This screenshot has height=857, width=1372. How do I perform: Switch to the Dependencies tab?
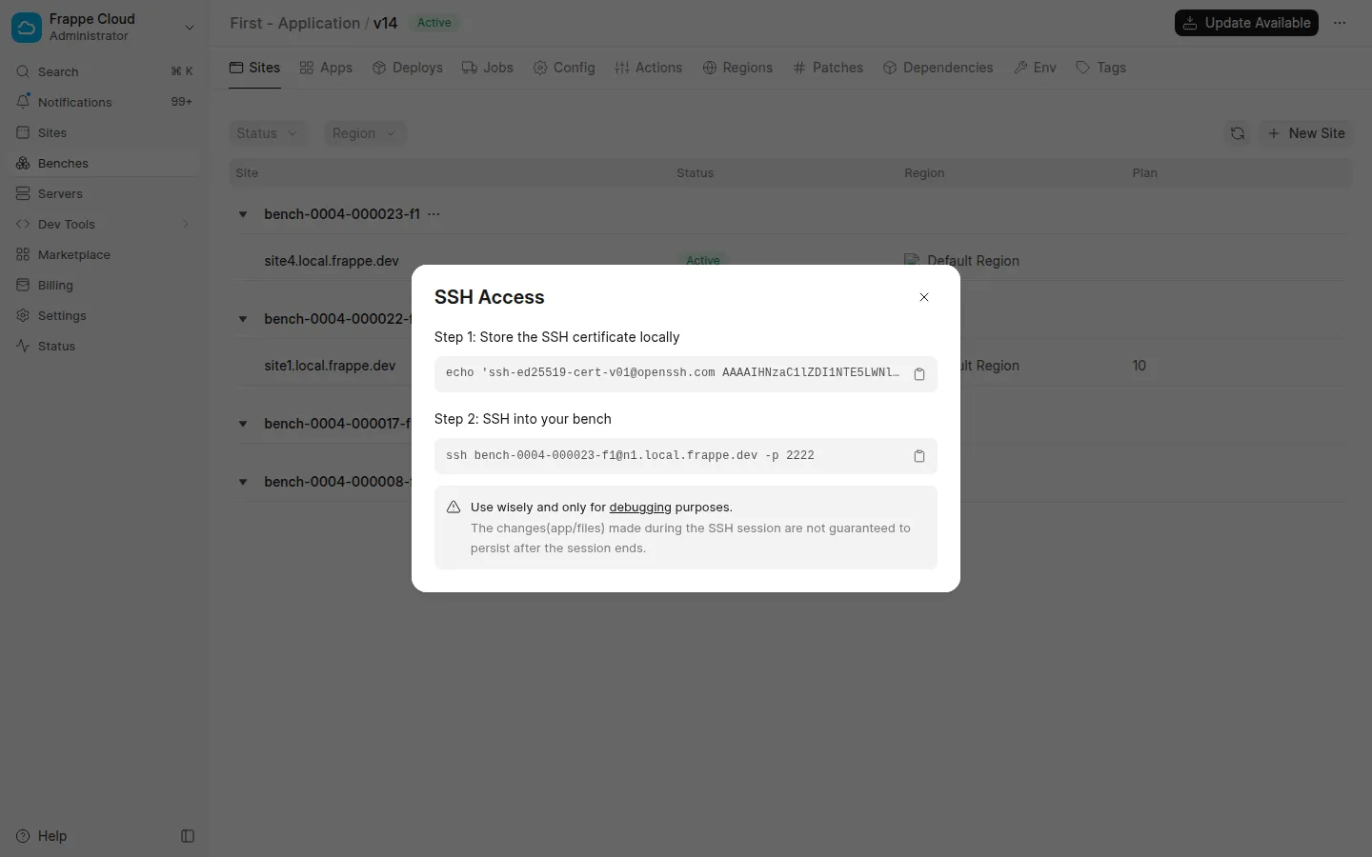click(938, 68)
